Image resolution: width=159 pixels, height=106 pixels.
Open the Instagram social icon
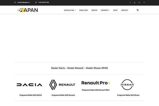(144, 3)
